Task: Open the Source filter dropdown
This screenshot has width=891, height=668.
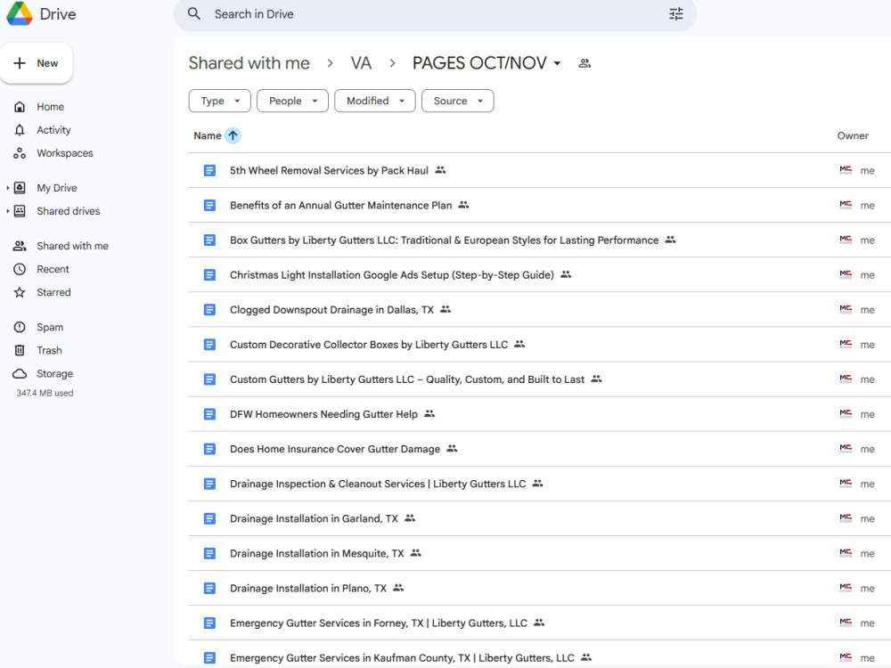Action: click(457, 102)
